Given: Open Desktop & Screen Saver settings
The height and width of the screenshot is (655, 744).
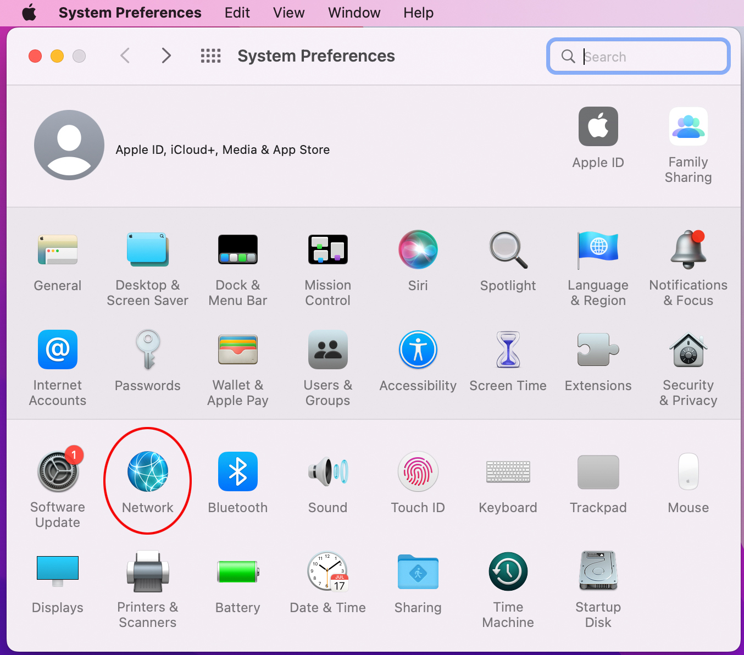Looking at the screenshot, I should pyautogui.click(x=147, y=249).
